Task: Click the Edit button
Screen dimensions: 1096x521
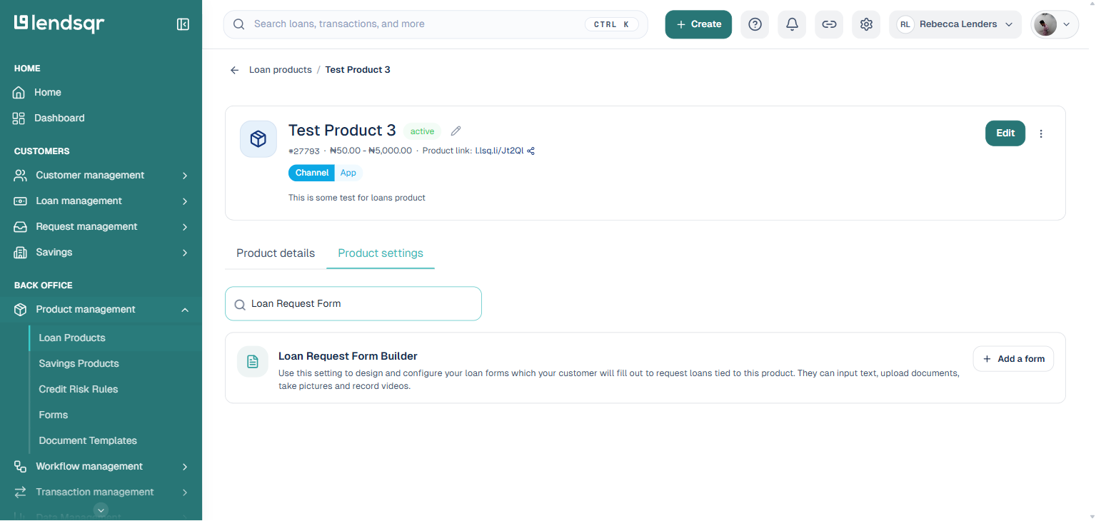Action: 1005,133
